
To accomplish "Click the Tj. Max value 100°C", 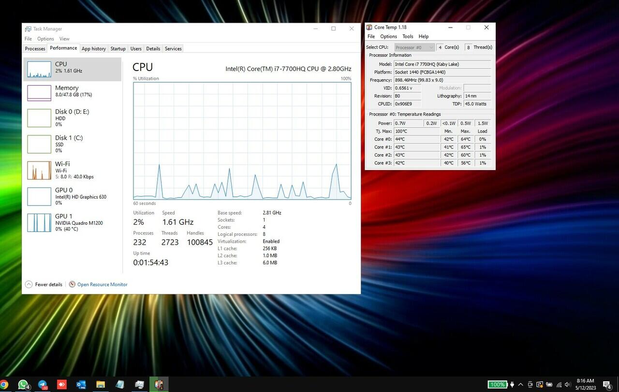I will click(417, 131).
